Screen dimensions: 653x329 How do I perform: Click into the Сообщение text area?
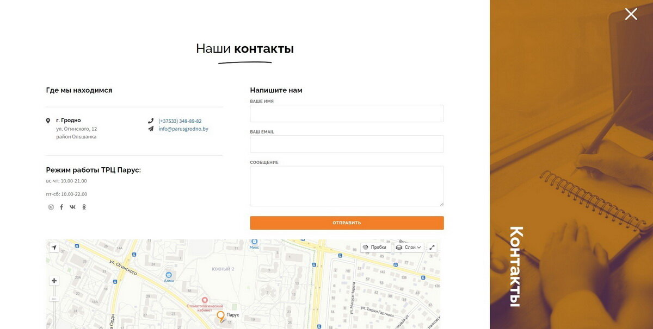[347, 186]
